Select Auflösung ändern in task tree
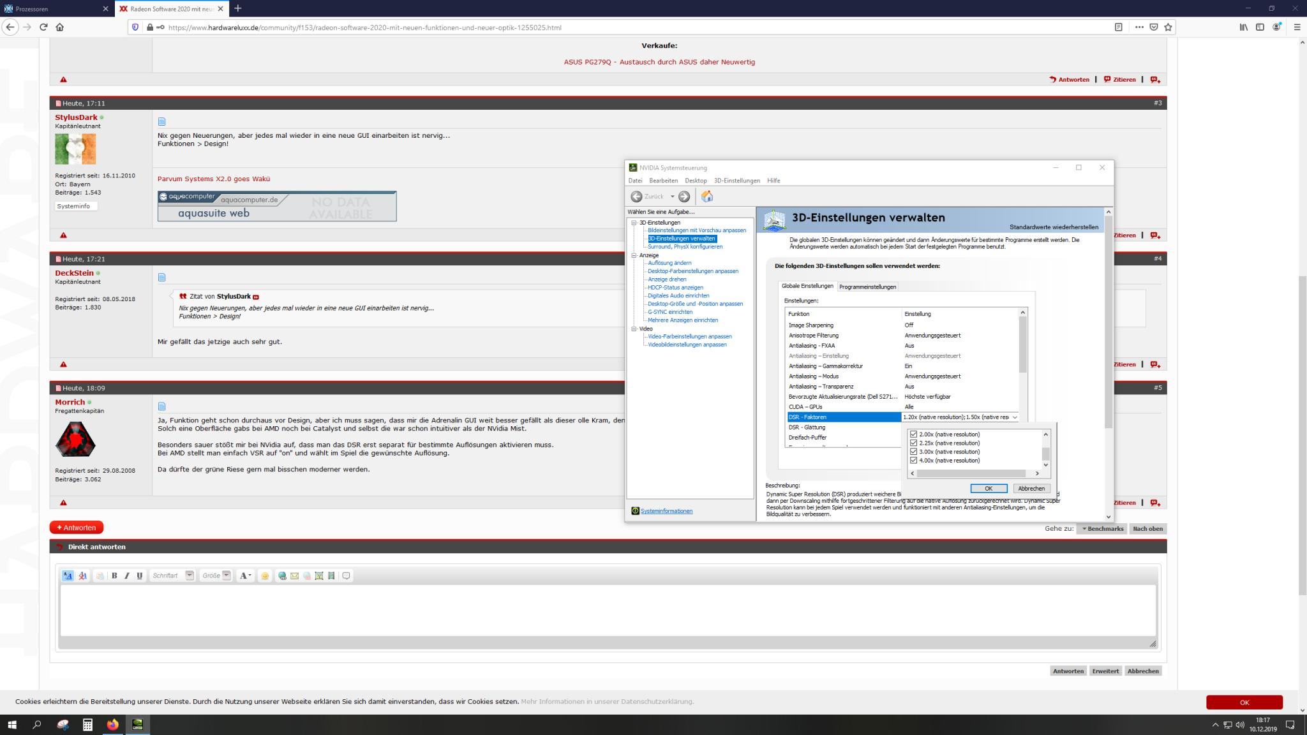Image resolution: width=1307 pixels, height=735 pixels. (x=669, y=263)
